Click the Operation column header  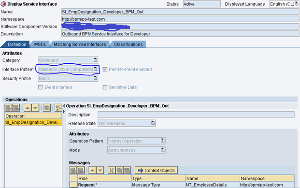tap(33, 116)
